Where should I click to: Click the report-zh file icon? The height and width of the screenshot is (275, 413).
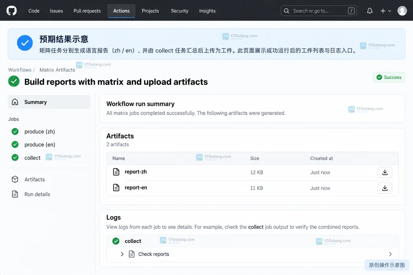click(x=116, y=172)
